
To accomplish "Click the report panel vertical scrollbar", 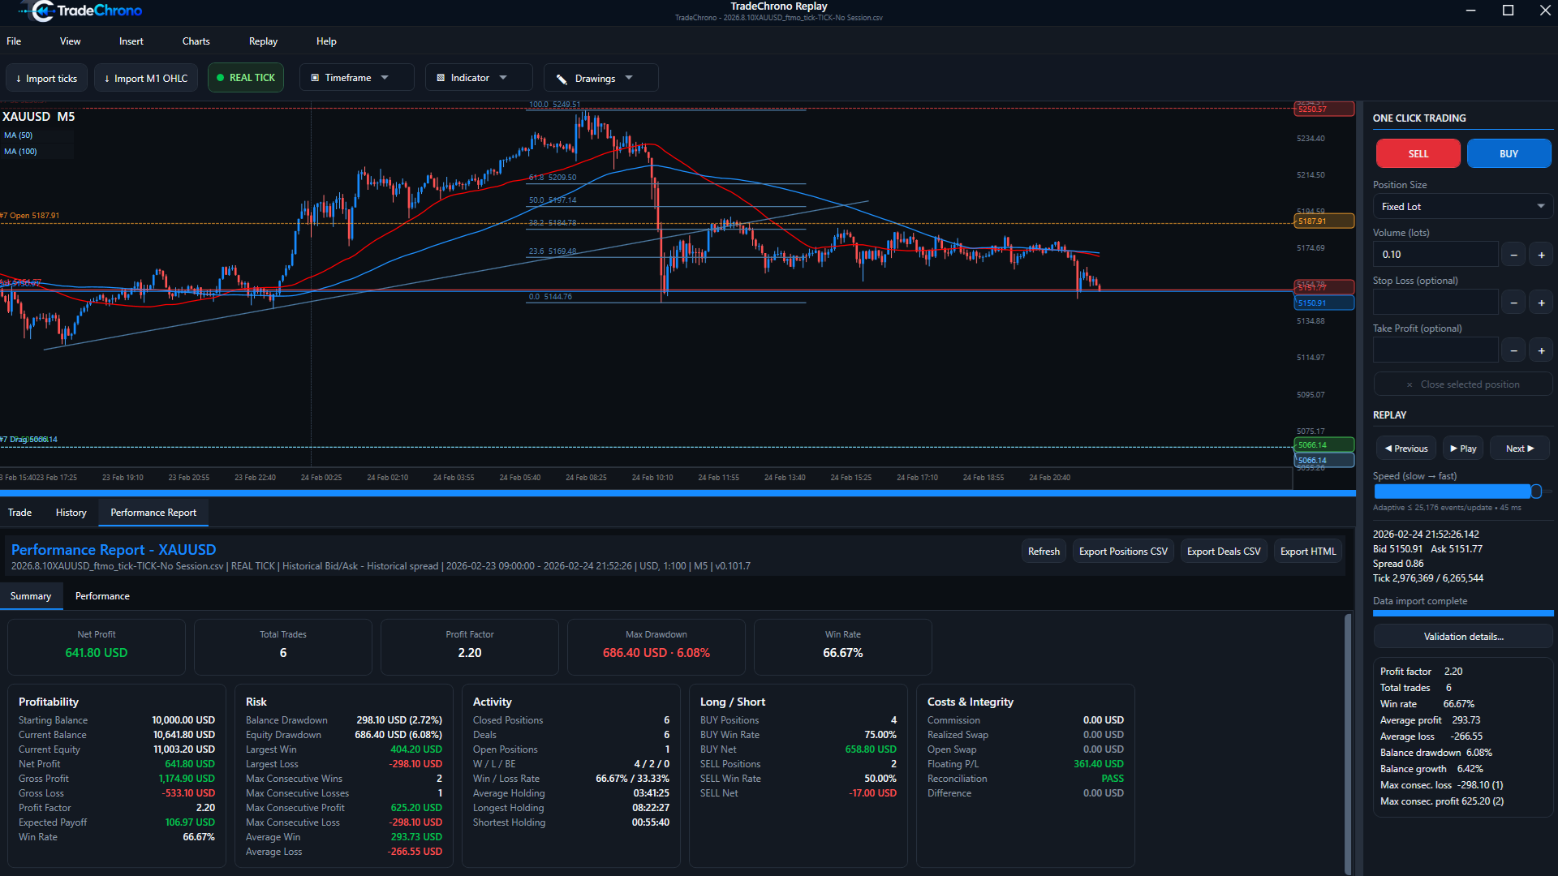I will pyautogui.click(x=1349, y=742).
